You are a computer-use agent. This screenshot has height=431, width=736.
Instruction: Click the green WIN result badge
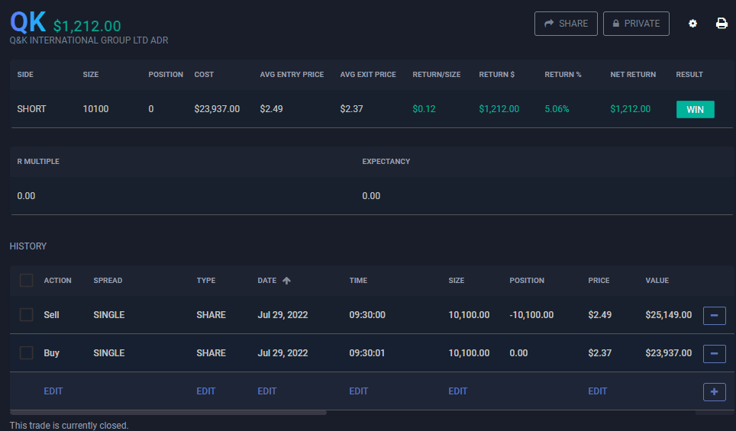(695, 110)
